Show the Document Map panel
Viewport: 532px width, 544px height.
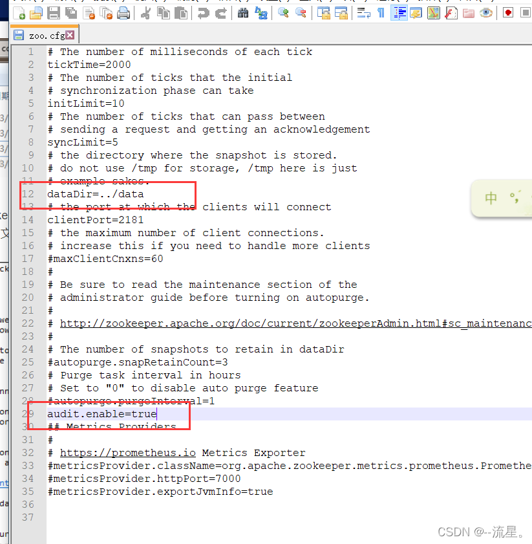(x=434, y=13)
